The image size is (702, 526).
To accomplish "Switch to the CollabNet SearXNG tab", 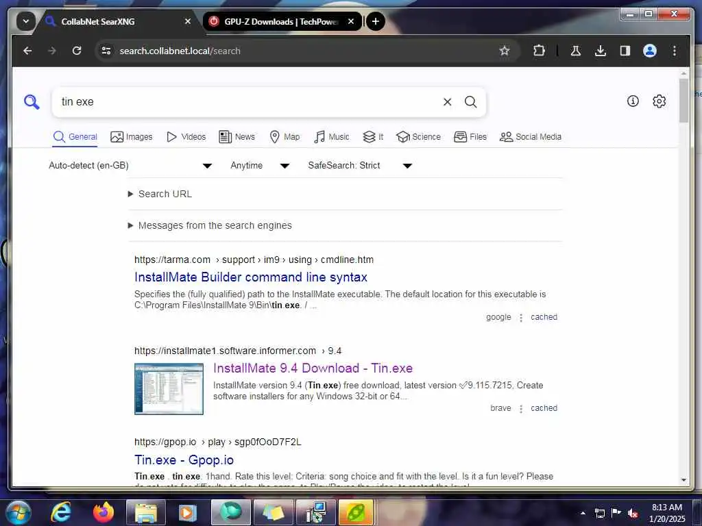I will pos(117,21).
